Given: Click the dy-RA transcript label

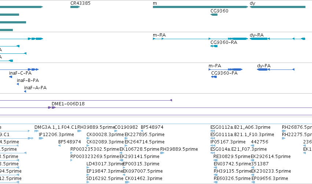Looking at the screenshot, I should (x=257, y=35).
